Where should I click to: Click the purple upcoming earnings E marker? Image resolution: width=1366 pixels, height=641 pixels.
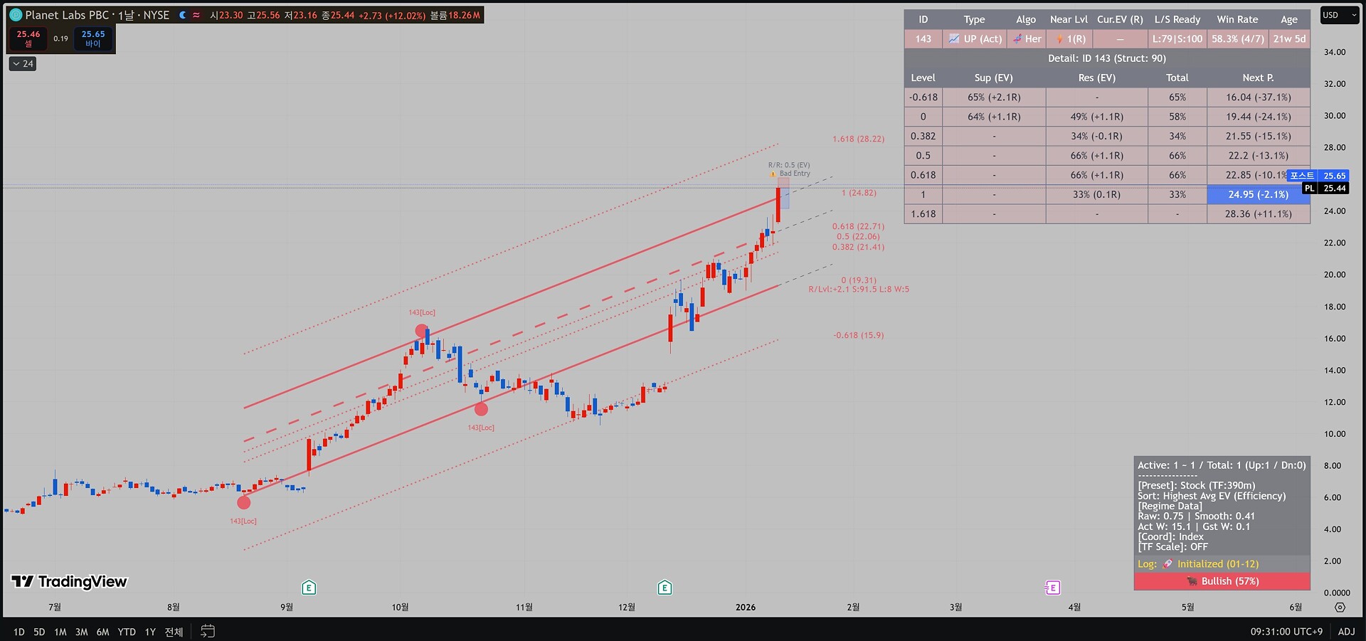1052,588
